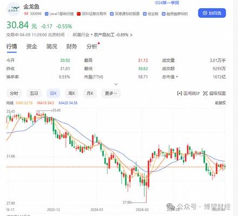Screen dimensions: 238x216
Task: Switch to the 财务 tab
Action: tap(71, 46)
